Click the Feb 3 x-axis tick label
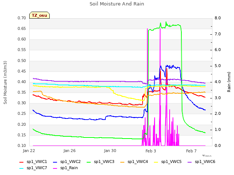 tap(151, 151)
